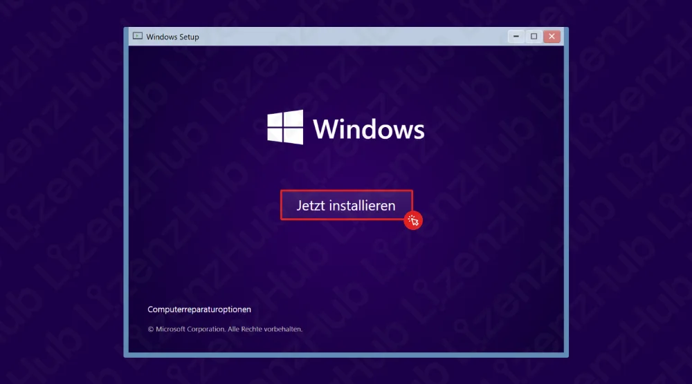Click the Windows logo in setup
Viewport: 692px width, 384px height.
click(285, 127)
